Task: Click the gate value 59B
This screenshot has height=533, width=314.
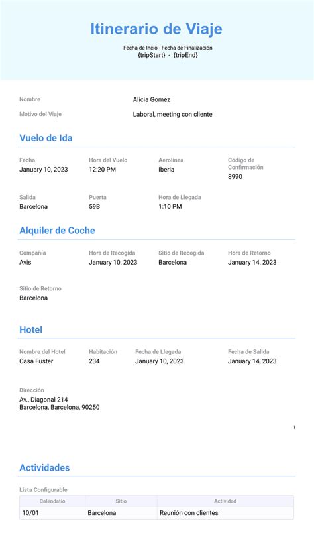Action: point(95,206)
